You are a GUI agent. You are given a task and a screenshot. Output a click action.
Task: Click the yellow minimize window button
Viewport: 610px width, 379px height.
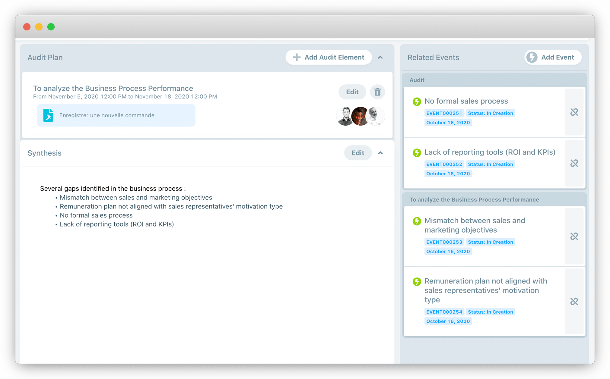click(x=39, y=27)
